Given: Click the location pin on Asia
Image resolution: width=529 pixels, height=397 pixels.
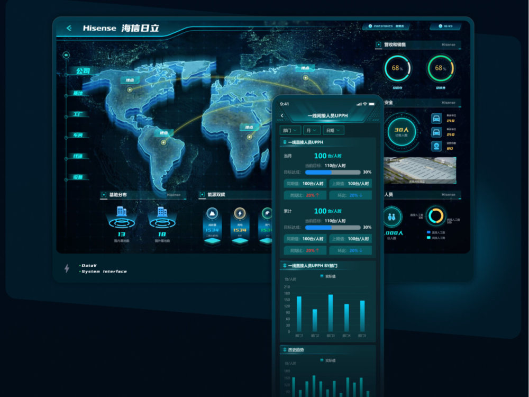Looking at the screenshot, I should click(306, 78).
